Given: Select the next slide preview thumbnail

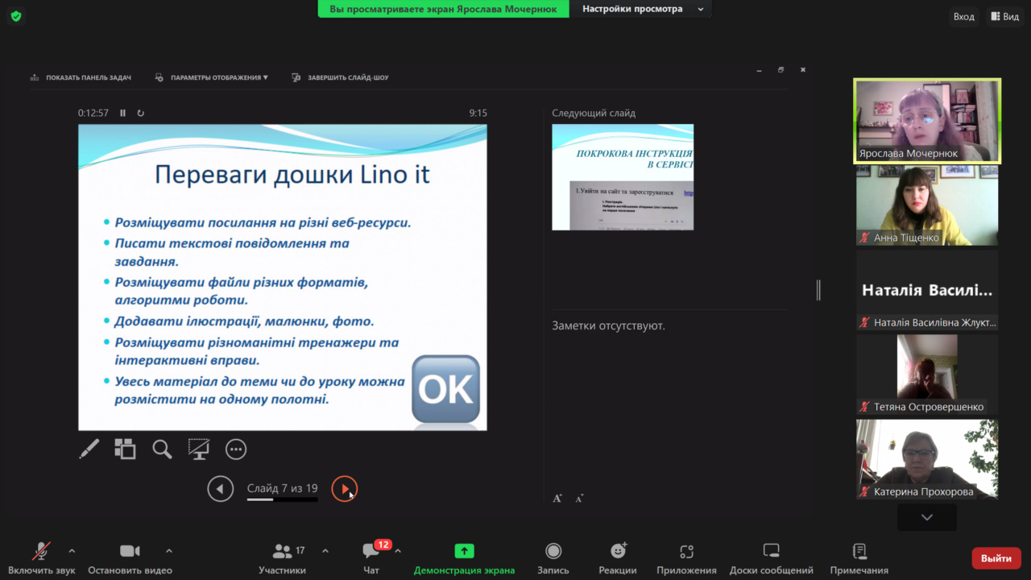Looking at the screenshot, I should pyautogui.click(x=623, y=177).
